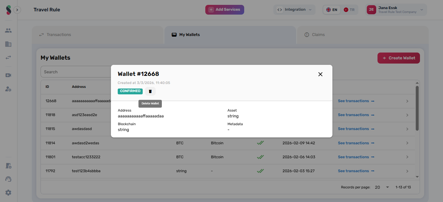Open the support headset sidebar icon

coord(8,179)
